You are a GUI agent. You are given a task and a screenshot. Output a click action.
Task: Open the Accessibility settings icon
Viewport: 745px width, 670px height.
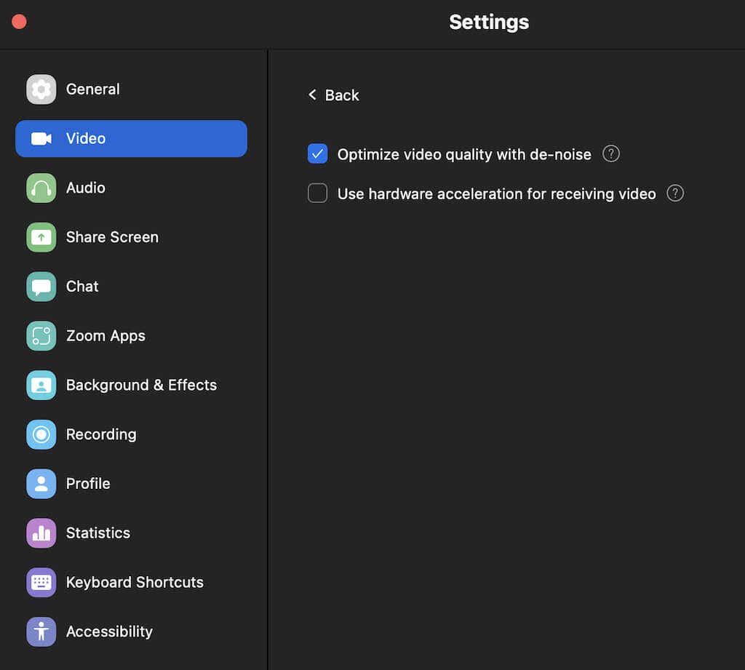click(x=41, y=631)
